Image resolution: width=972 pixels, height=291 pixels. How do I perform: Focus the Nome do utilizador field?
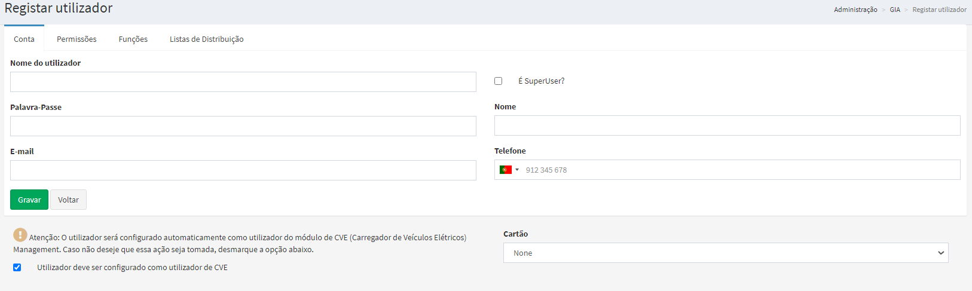(243, 82)
